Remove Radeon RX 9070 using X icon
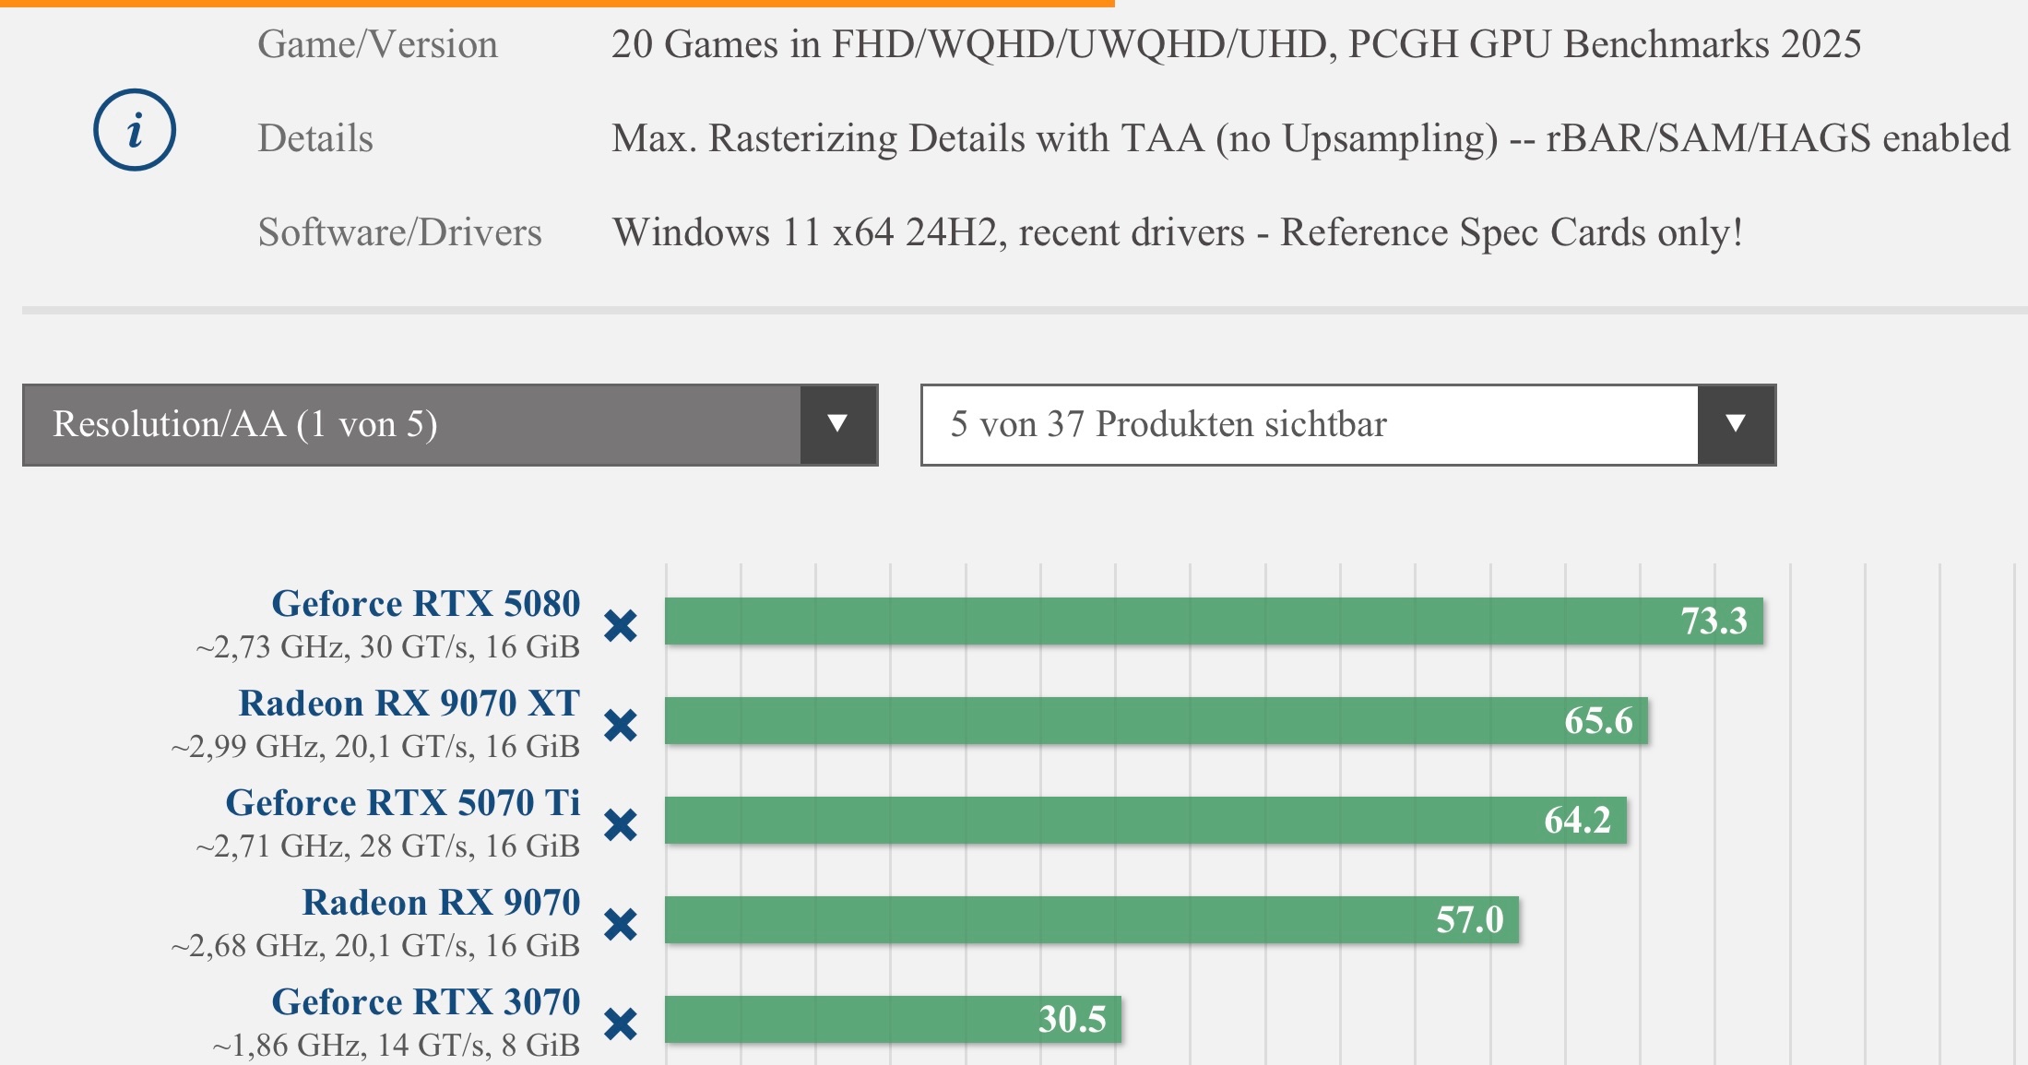The width and height of the screenshot is (2028, 1065). click(x=621, y=924)
